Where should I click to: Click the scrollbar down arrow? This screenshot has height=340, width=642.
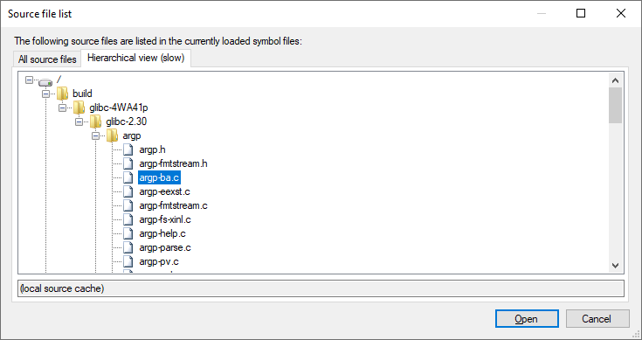[615, 266]
